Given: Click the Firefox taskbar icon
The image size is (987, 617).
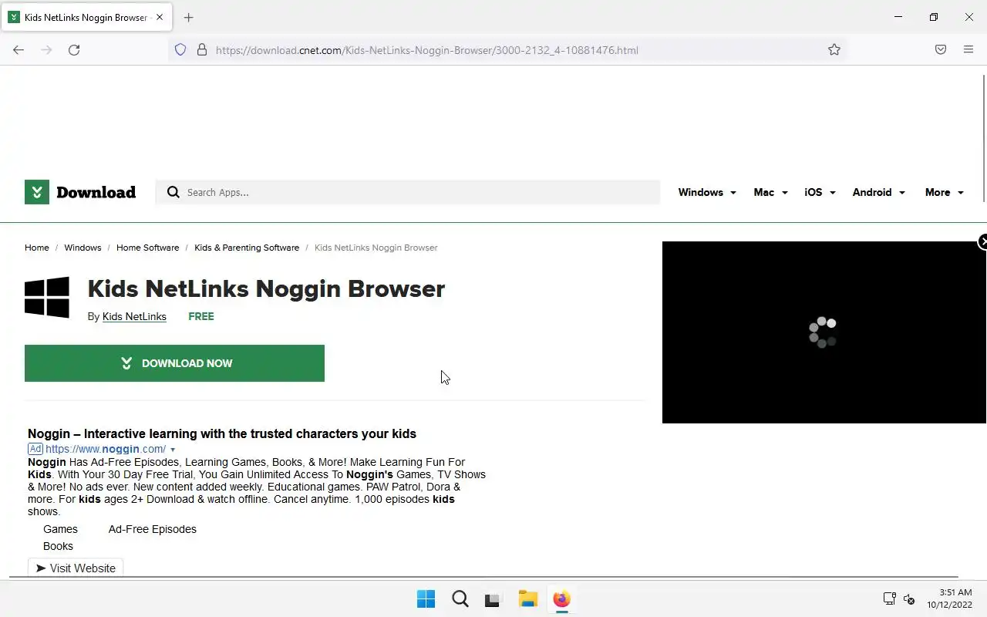Looking at the screenshot, I should [561, 598].
